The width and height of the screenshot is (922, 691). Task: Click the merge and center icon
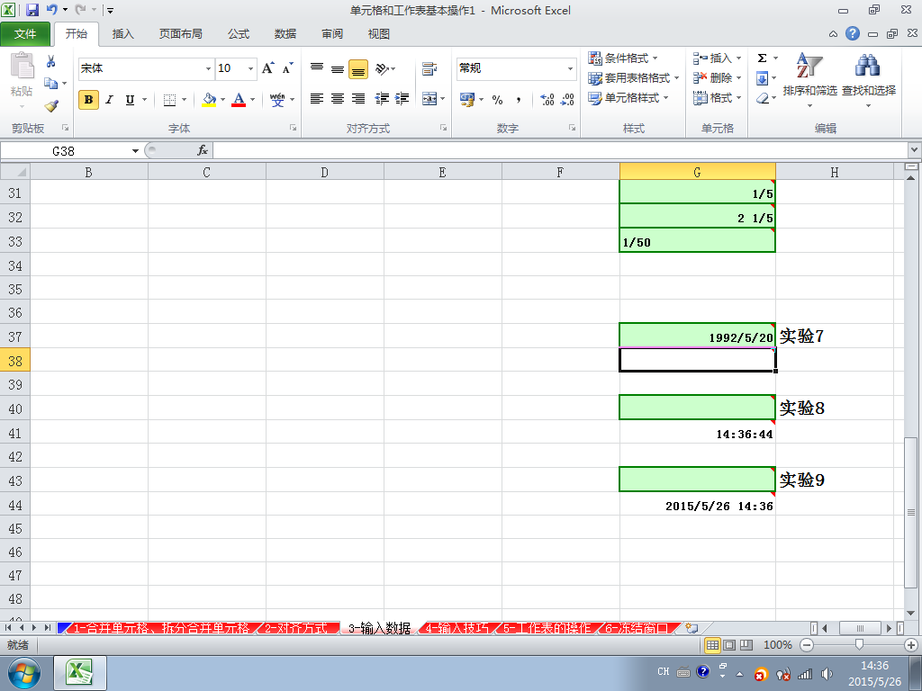pos(429,99)
